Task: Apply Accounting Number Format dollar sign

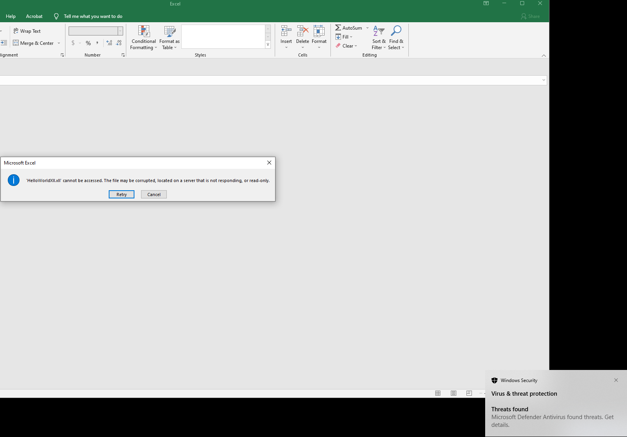Action: pyautogui.click(x=73, y=43)
